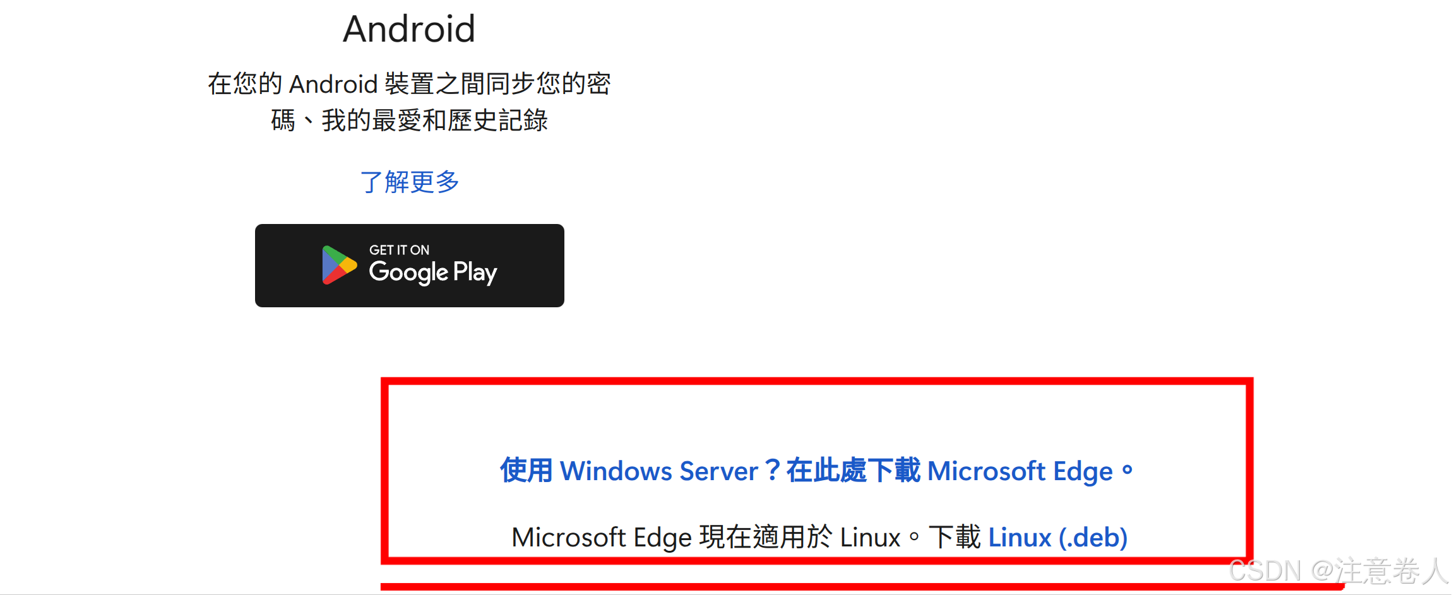Open the Windows Server Microsoft Edge download link
This screenshot has width=1452, height=595.
click(816, 471)
